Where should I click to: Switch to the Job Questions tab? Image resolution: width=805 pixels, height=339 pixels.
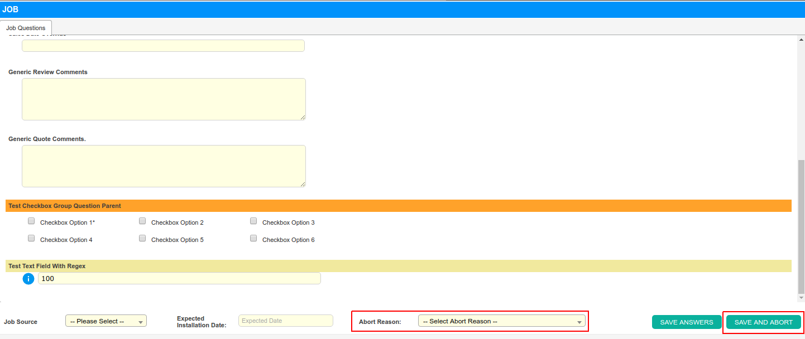[26, 28]
